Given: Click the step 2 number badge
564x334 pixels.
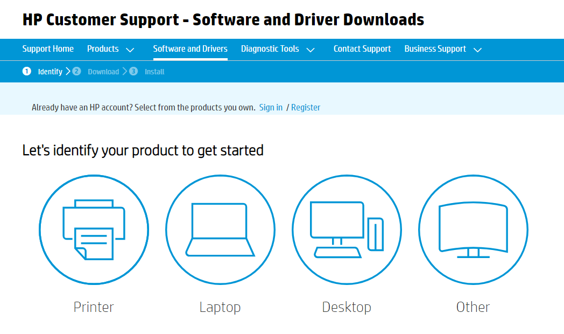Looking at the screenshot, I should (x=76, y=71).
